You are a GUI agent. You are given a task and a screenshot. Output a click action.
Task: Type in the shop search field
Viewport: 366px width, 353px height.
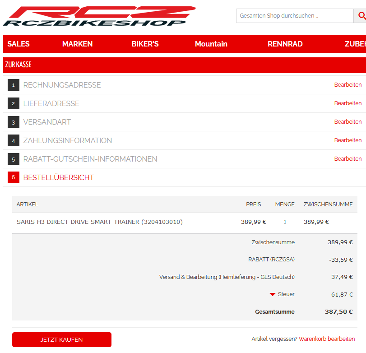(294, 16)
